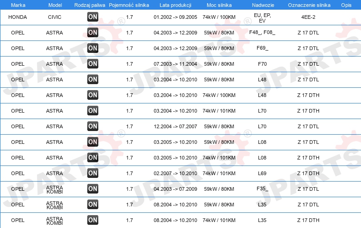Click the ON fuel badge in the F69_ row

click(x=93, y=48)
